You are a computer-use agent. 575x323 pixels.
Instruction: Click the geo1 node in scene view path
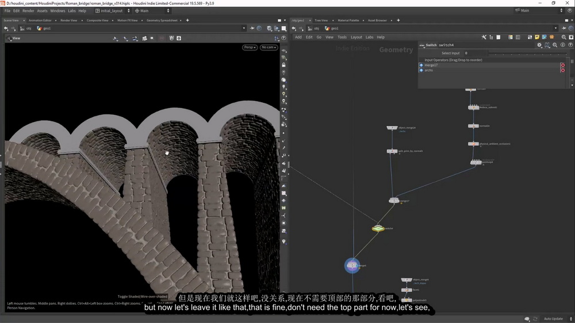coord(44,28)
